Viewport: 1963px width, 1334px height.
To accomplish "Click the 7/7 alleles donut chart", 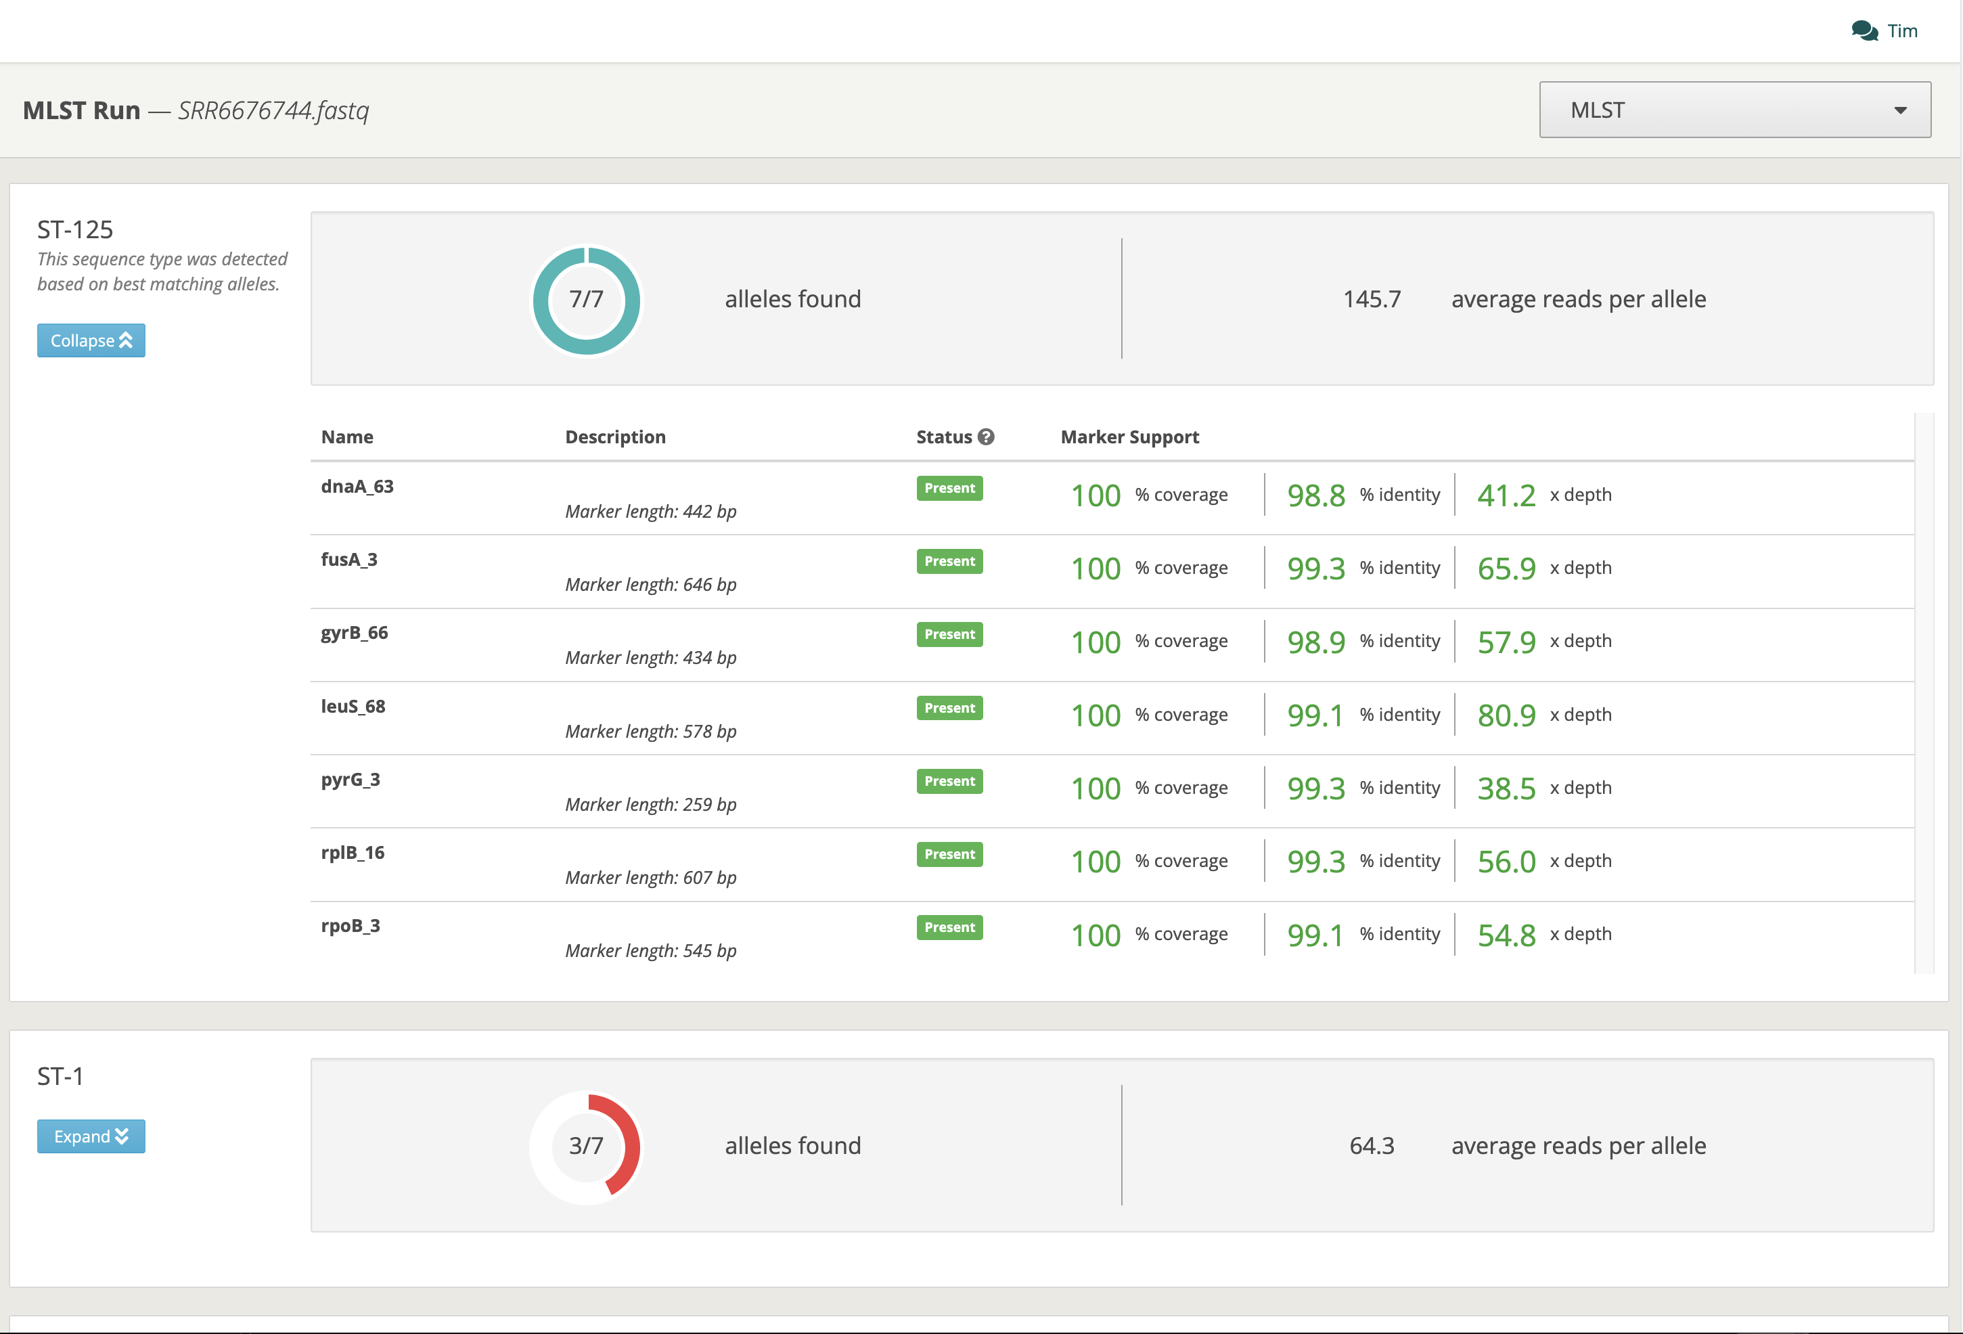I will click(x=586, y=300).
